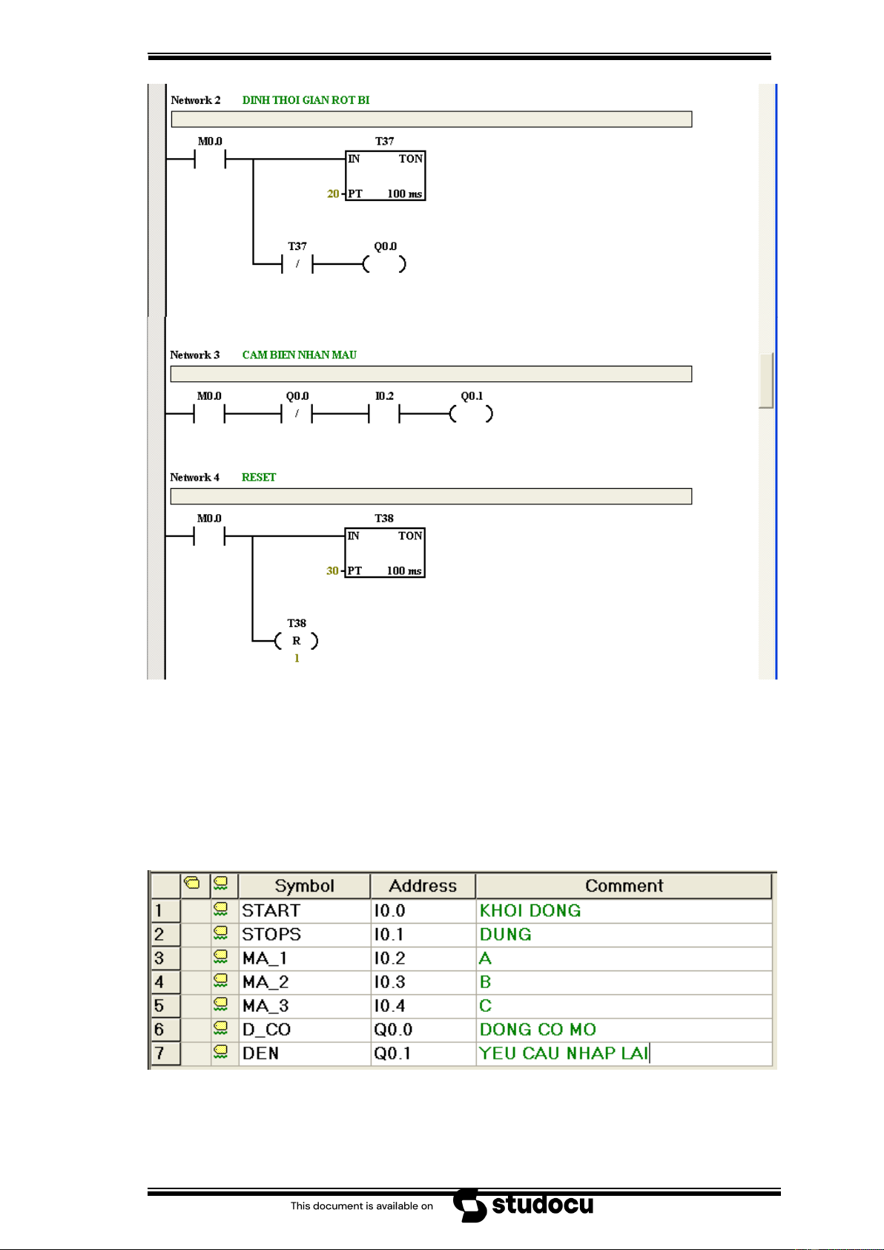Select the T38 reset coil in Network 4
884x1250 pixels.
pyautogui.click(x=297, y=641)
